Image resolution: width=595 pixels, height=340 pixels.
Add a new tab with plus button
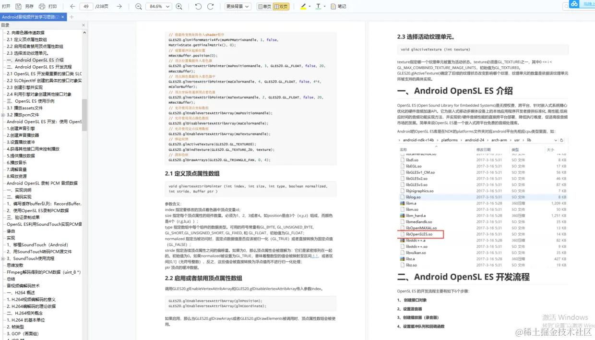click(x=71, y=17)
